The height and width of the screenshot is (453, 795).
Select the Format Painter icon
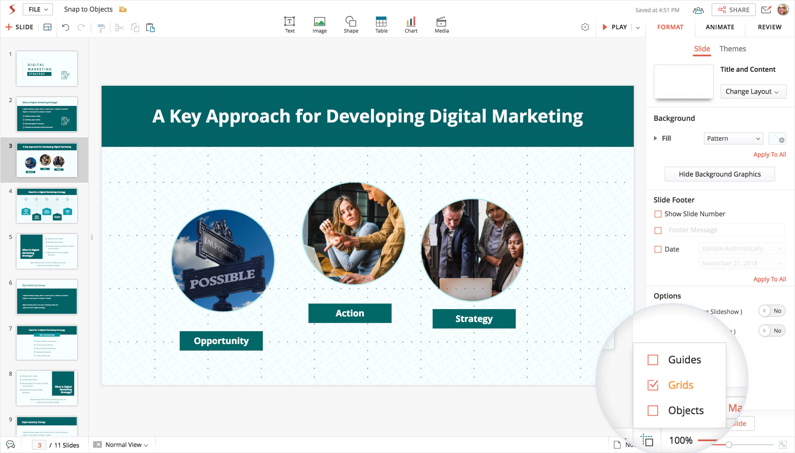tap(101, 28)
